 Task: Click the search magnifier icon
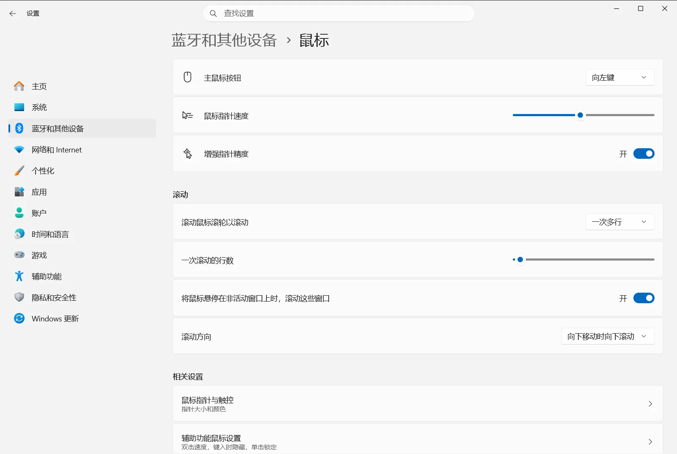pos(214,14)
